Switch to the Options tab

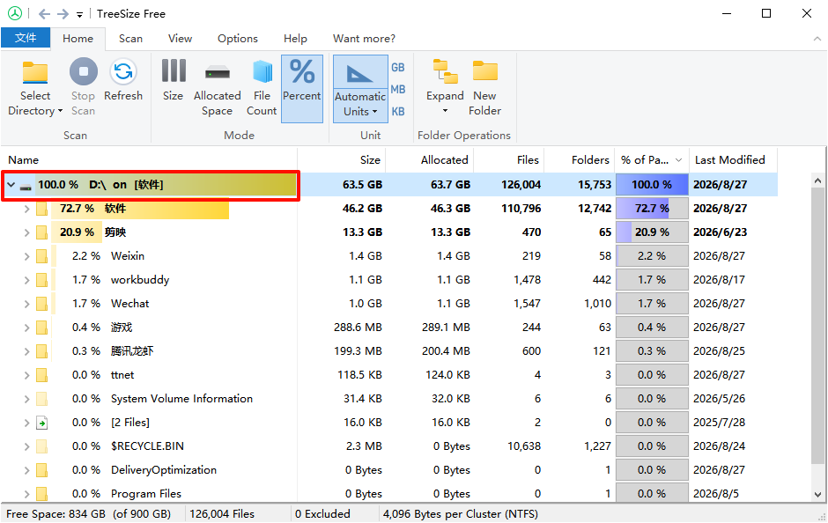pyautogui.click(x=238, y=39)
